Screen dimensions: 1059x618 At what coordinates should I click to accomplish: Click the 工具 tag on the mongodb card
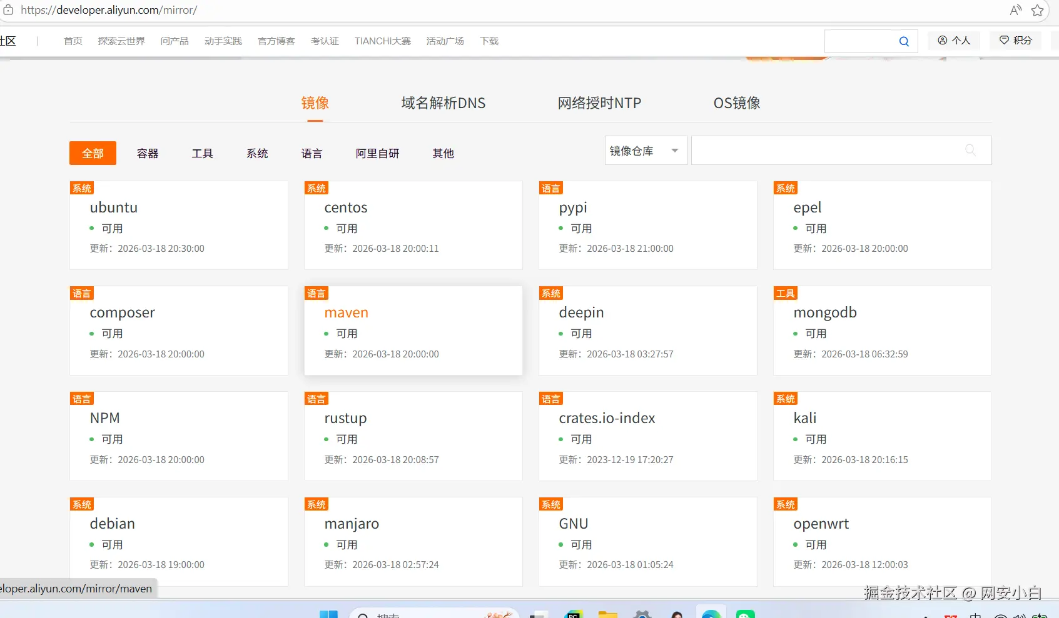786,293
